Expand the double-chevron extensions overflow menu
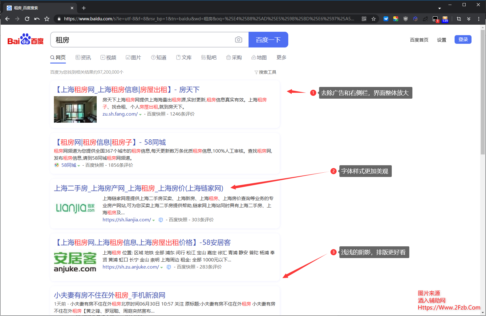Viewport: 486px width, 316px height. click(x=469, y=19)
